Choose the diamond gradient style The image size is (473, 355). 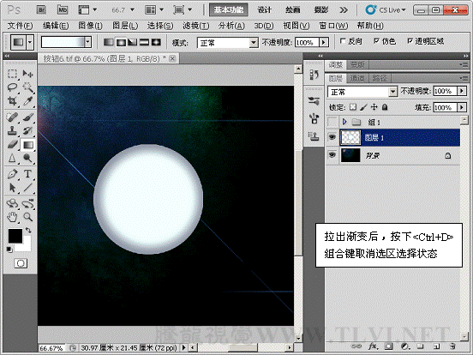[x=156, y=42]
